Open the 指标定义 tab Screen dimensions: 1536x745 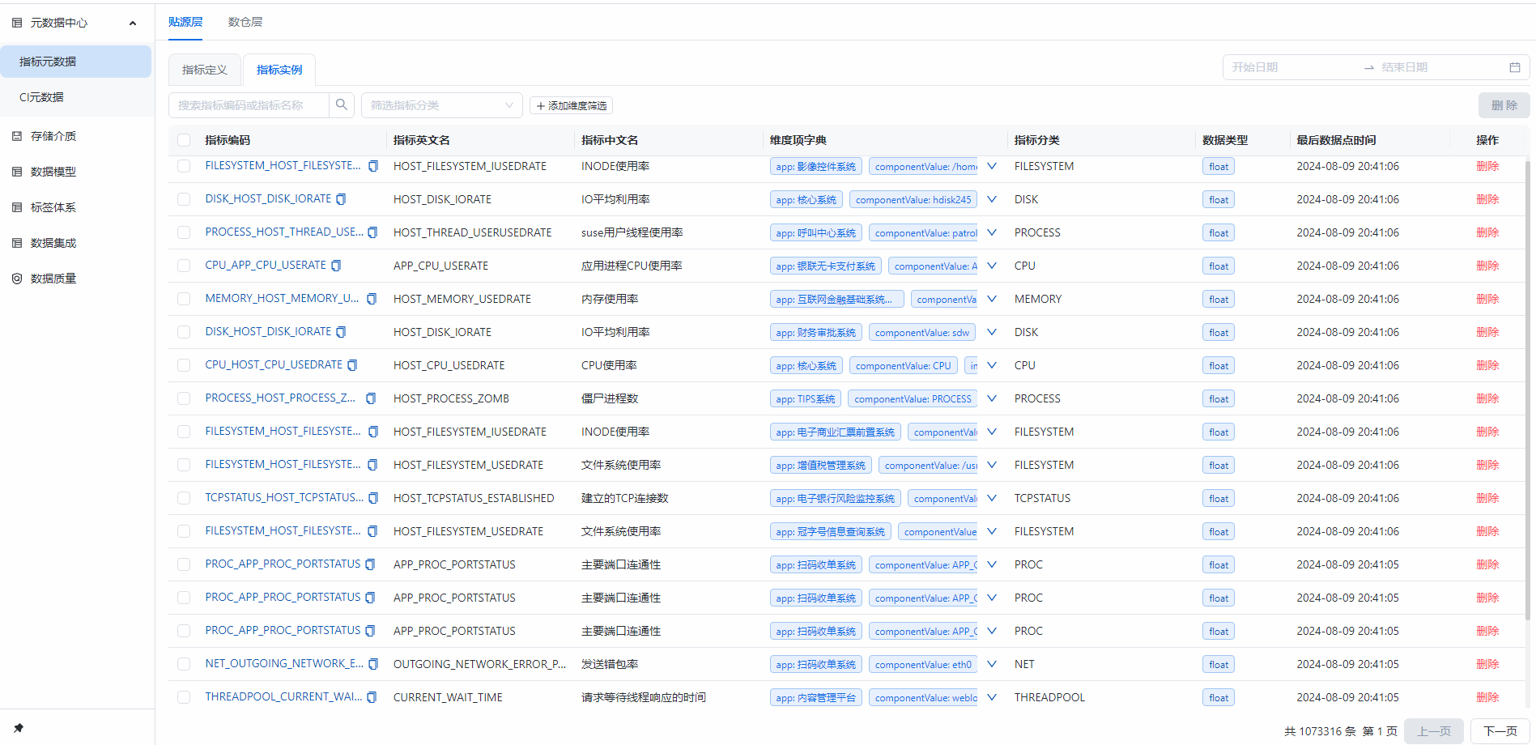click(205, 70)
